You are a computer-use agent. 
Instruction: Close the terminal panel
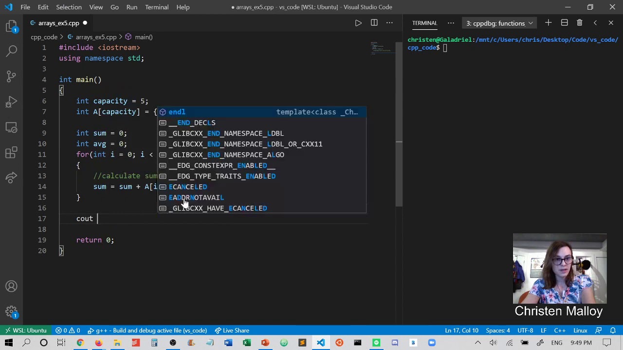pyautogui.click(x=611, y=23)
